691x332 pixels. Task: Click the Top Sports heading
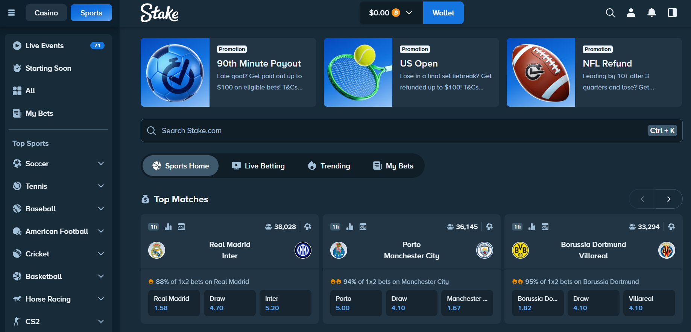pos(30,143)
